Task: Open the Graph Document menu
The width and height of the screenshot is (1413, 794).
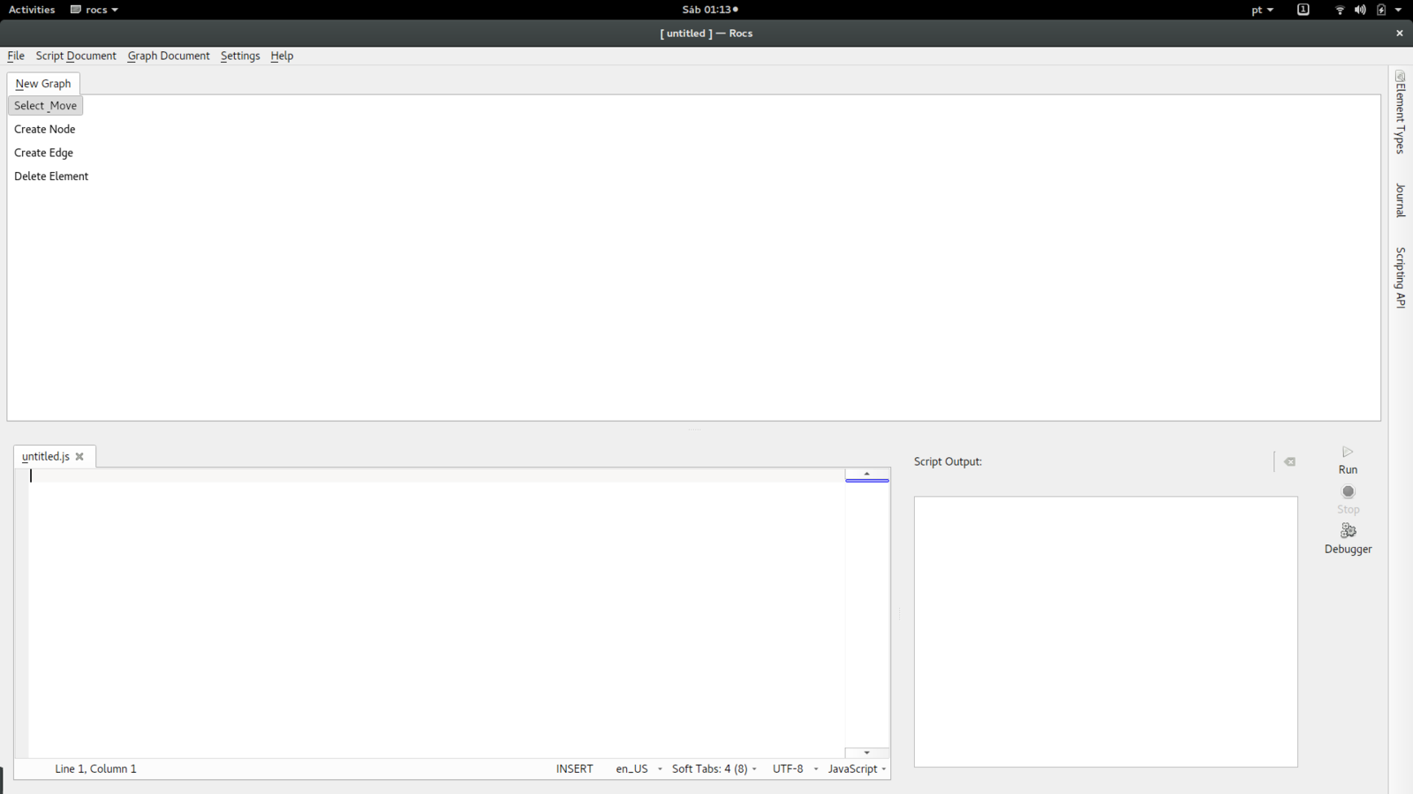Action: click(169, 56)
